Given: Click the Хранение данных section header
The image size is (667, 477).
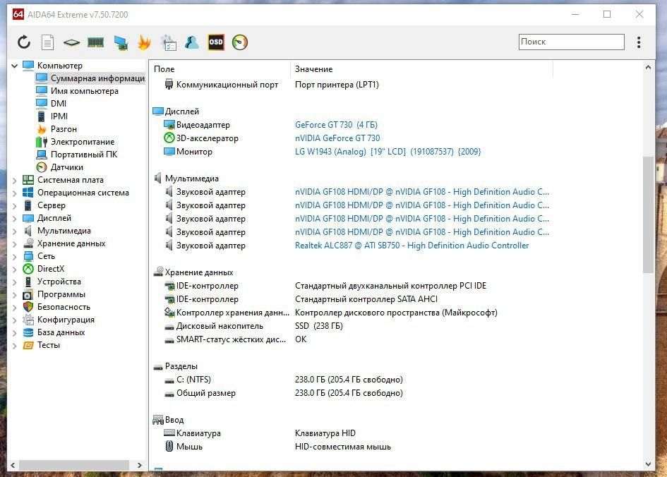Looking at the screenshot, I should (x=198, y=272).
